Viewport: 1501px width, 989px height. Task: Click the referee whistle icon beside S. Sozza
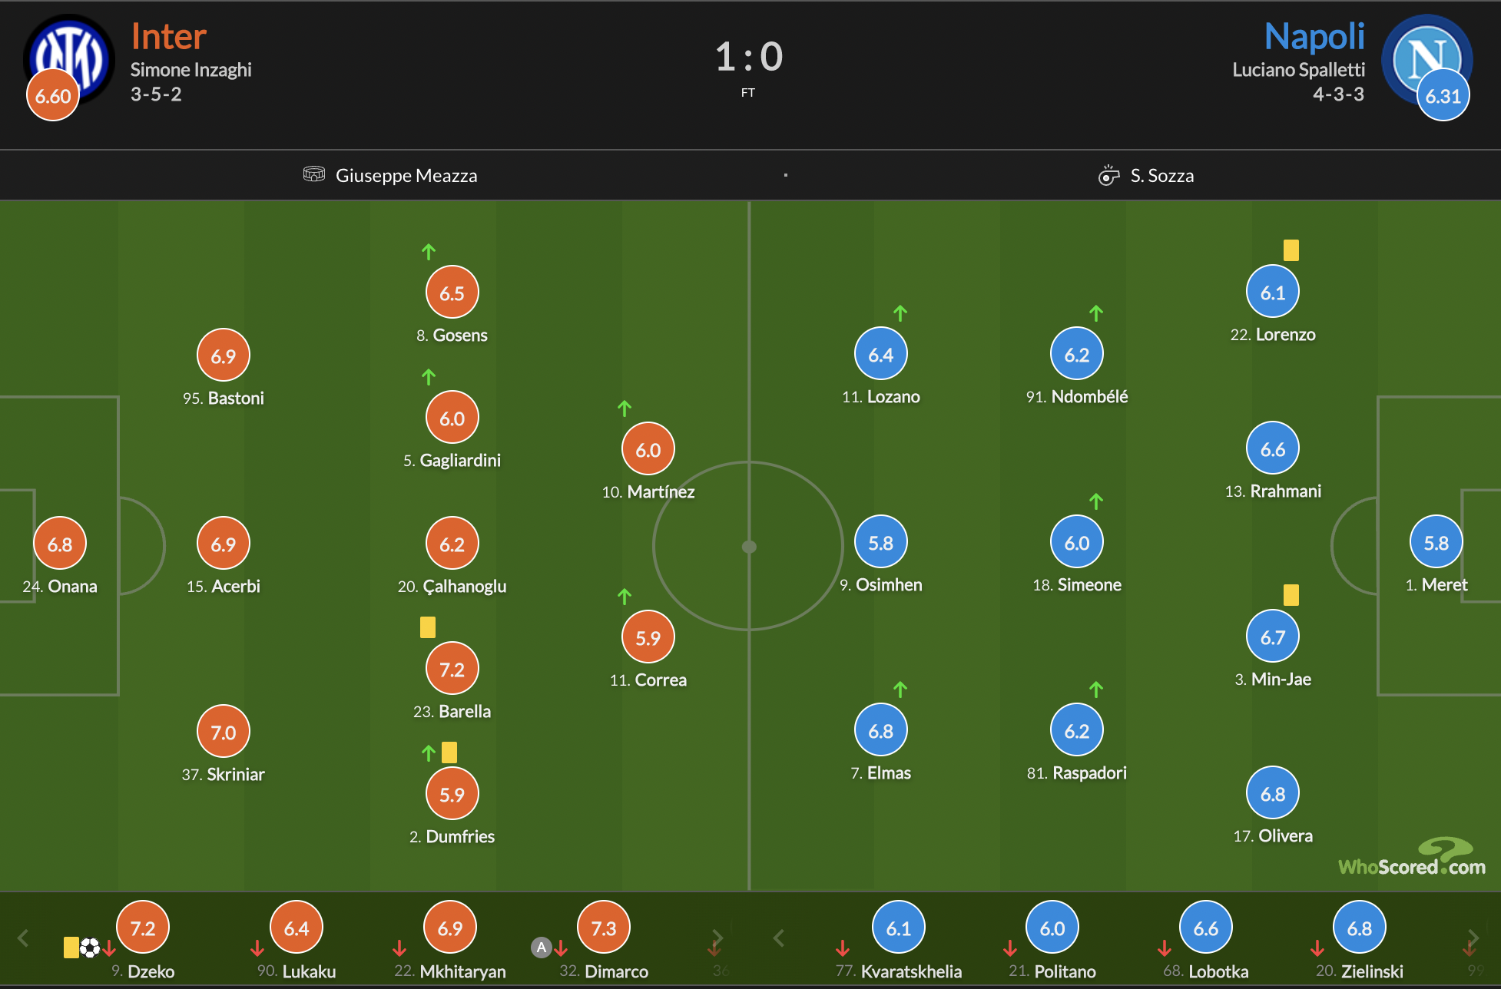click(x=1108, y=175)
